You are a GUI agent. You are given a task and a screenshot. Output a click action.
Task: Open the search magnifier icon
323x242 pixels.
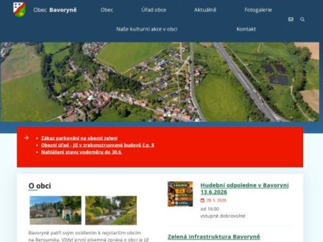click(x=302, y=19)
